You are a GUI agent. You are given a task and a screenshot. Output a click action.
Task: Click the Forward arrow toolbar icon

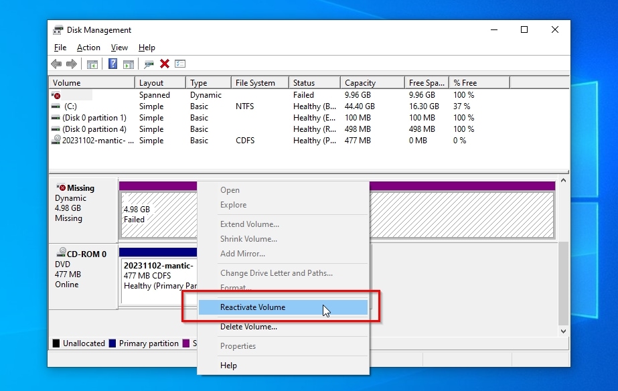tap(71, 64)
